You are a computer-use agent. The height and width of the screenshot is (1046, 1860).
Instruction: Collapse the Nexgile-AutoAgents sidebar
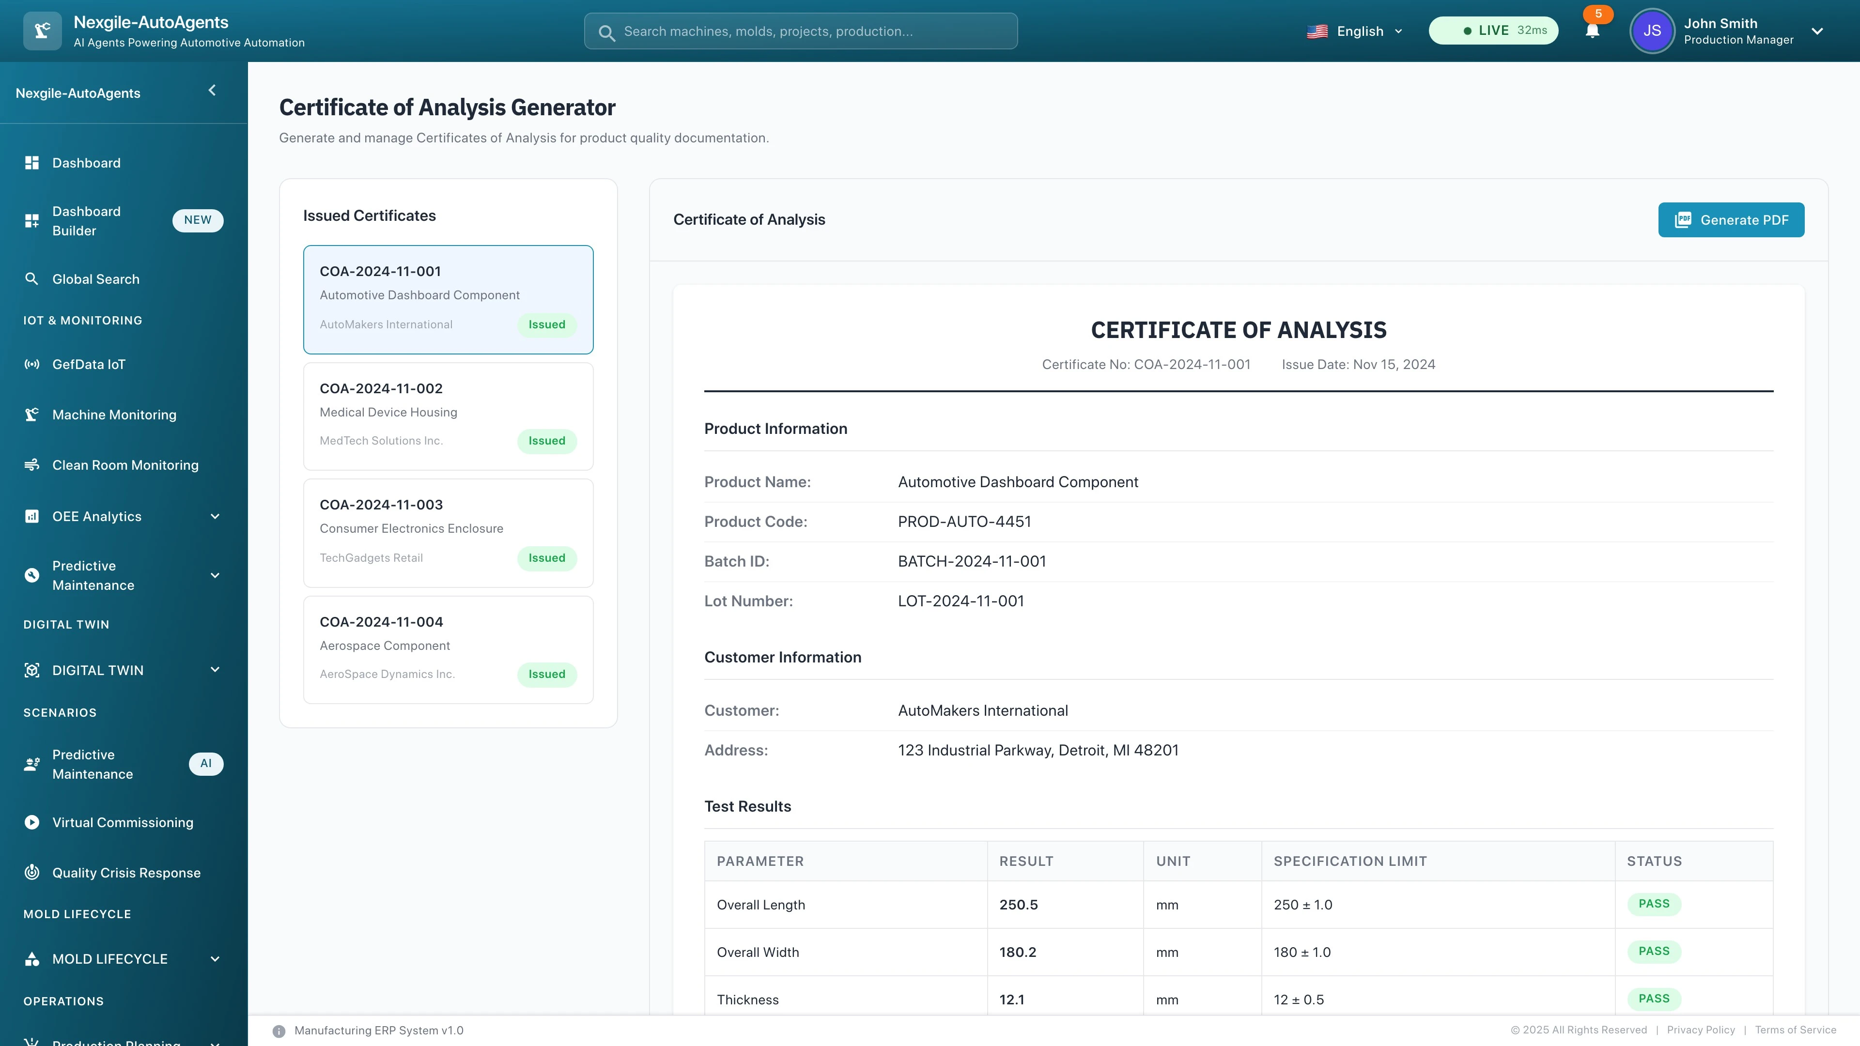(x=212, y=90)
